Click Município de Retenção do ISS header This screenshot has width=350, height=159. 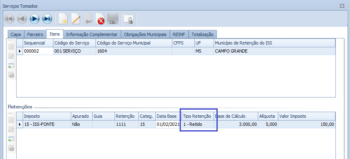pos(275,43)
